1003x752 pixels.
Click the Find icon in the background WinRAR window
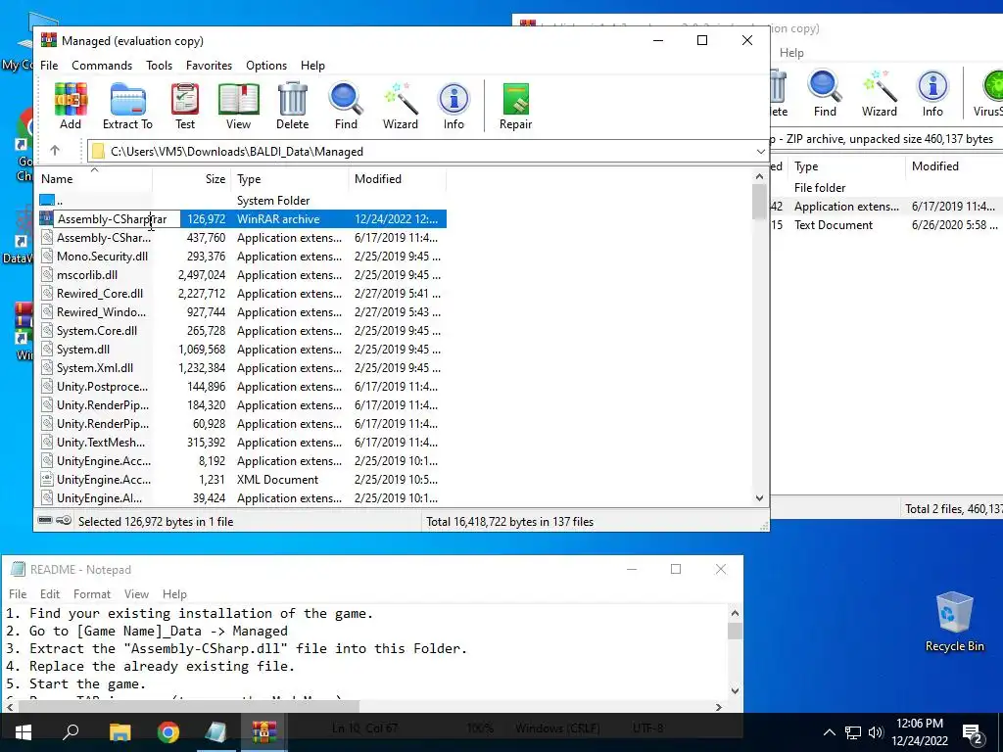825,93
